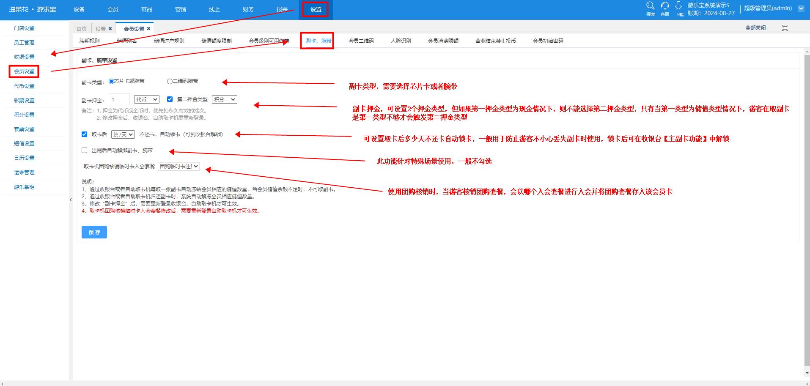
Task: Toggle the 取卡后 auto-lock checkbox
Action: coord(85,134)
